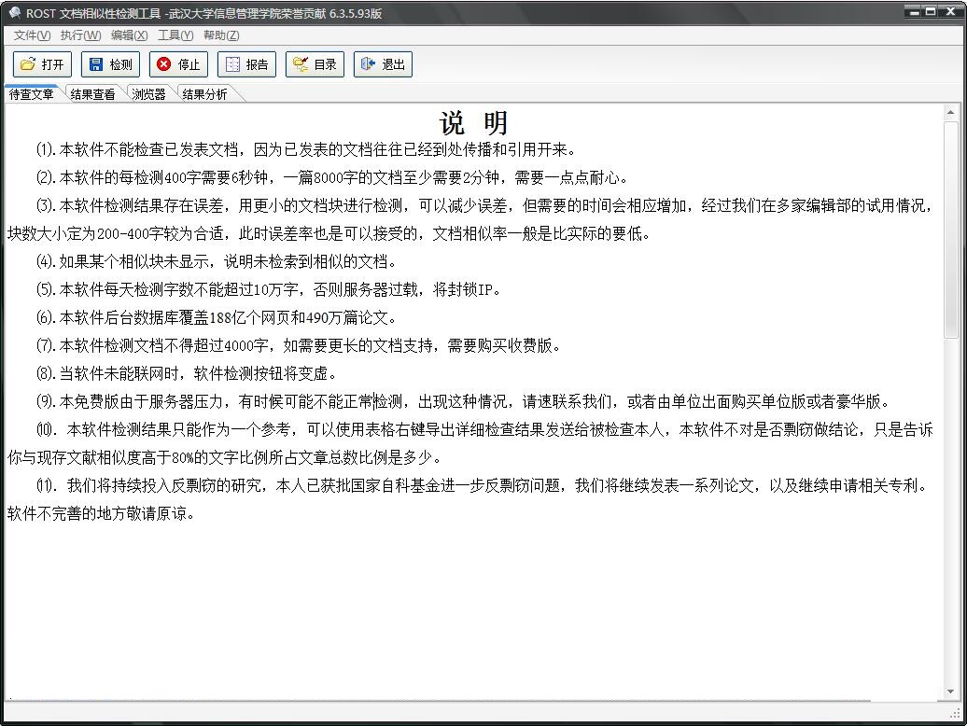Image resolution: width=967 pixels, height=726 pixels.
Task: Switch to the 浏览器 tab
Action: [148, 94]
